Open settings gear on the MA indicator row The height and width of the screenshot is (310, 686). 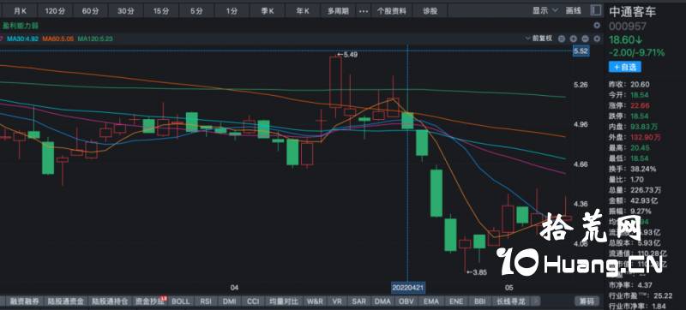tap(597, 39)
